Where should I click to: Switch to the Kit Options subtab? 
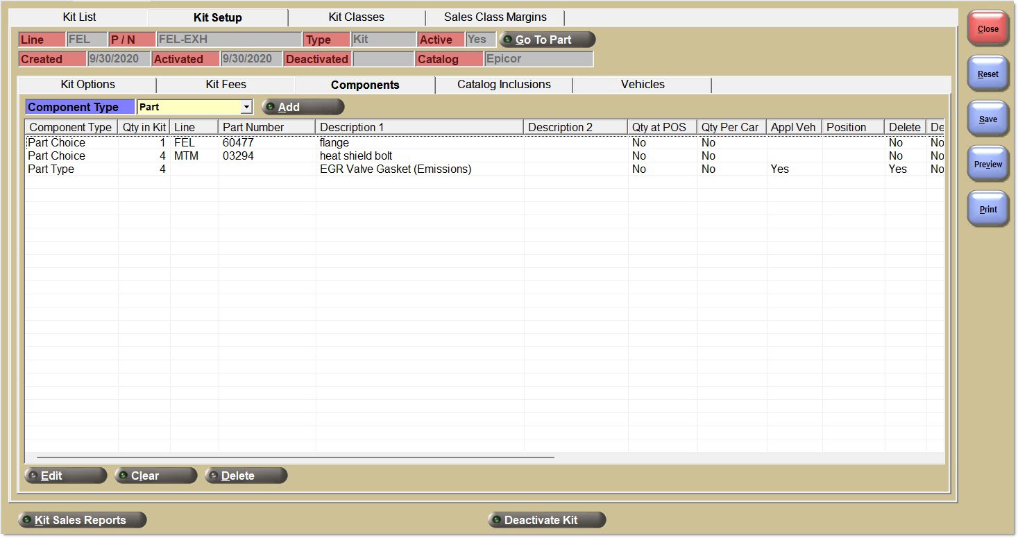tap(87, 85)
